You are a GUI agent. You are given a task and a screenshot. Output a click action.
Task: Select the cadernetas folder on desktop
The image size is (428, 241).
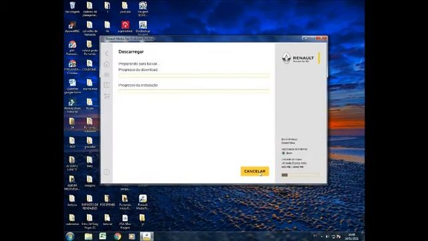[x=72, y=220]
